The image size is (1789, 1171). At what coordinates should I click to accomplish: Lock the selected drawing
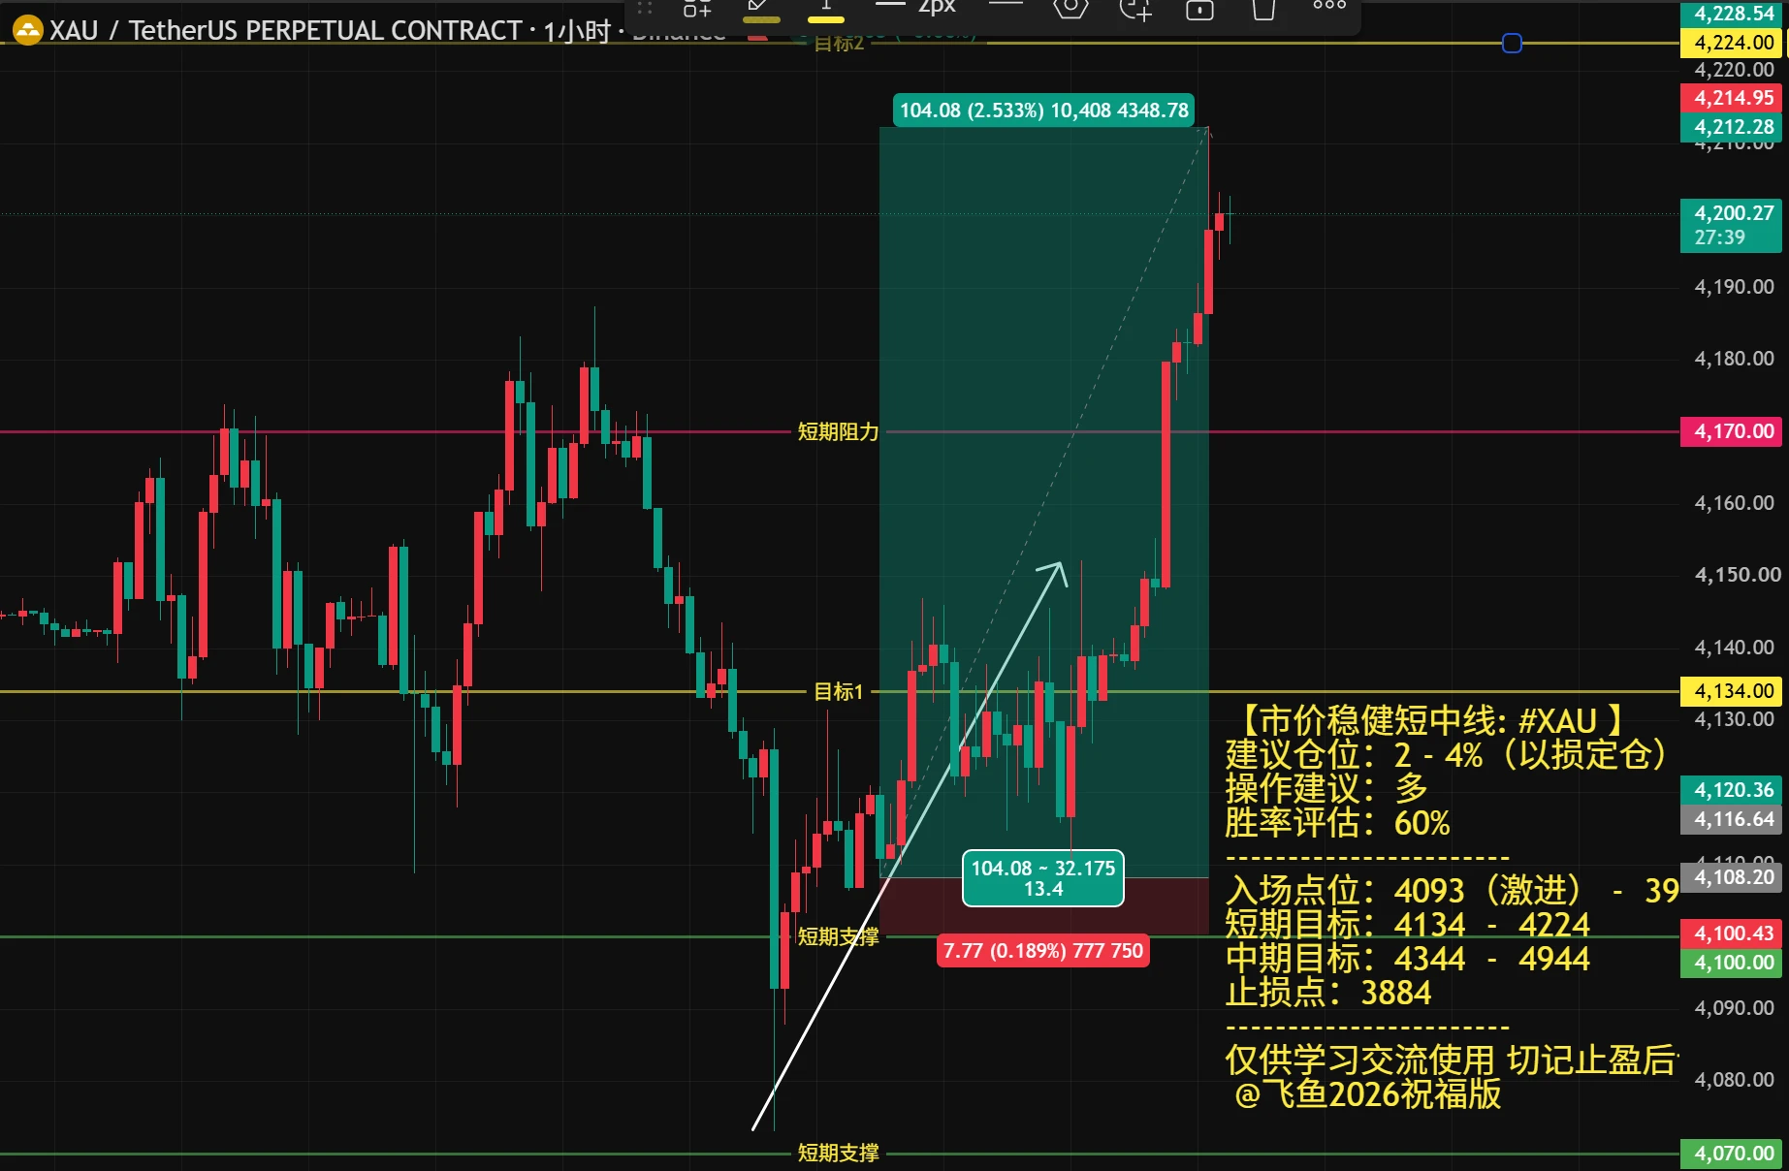click(1199, 9)
